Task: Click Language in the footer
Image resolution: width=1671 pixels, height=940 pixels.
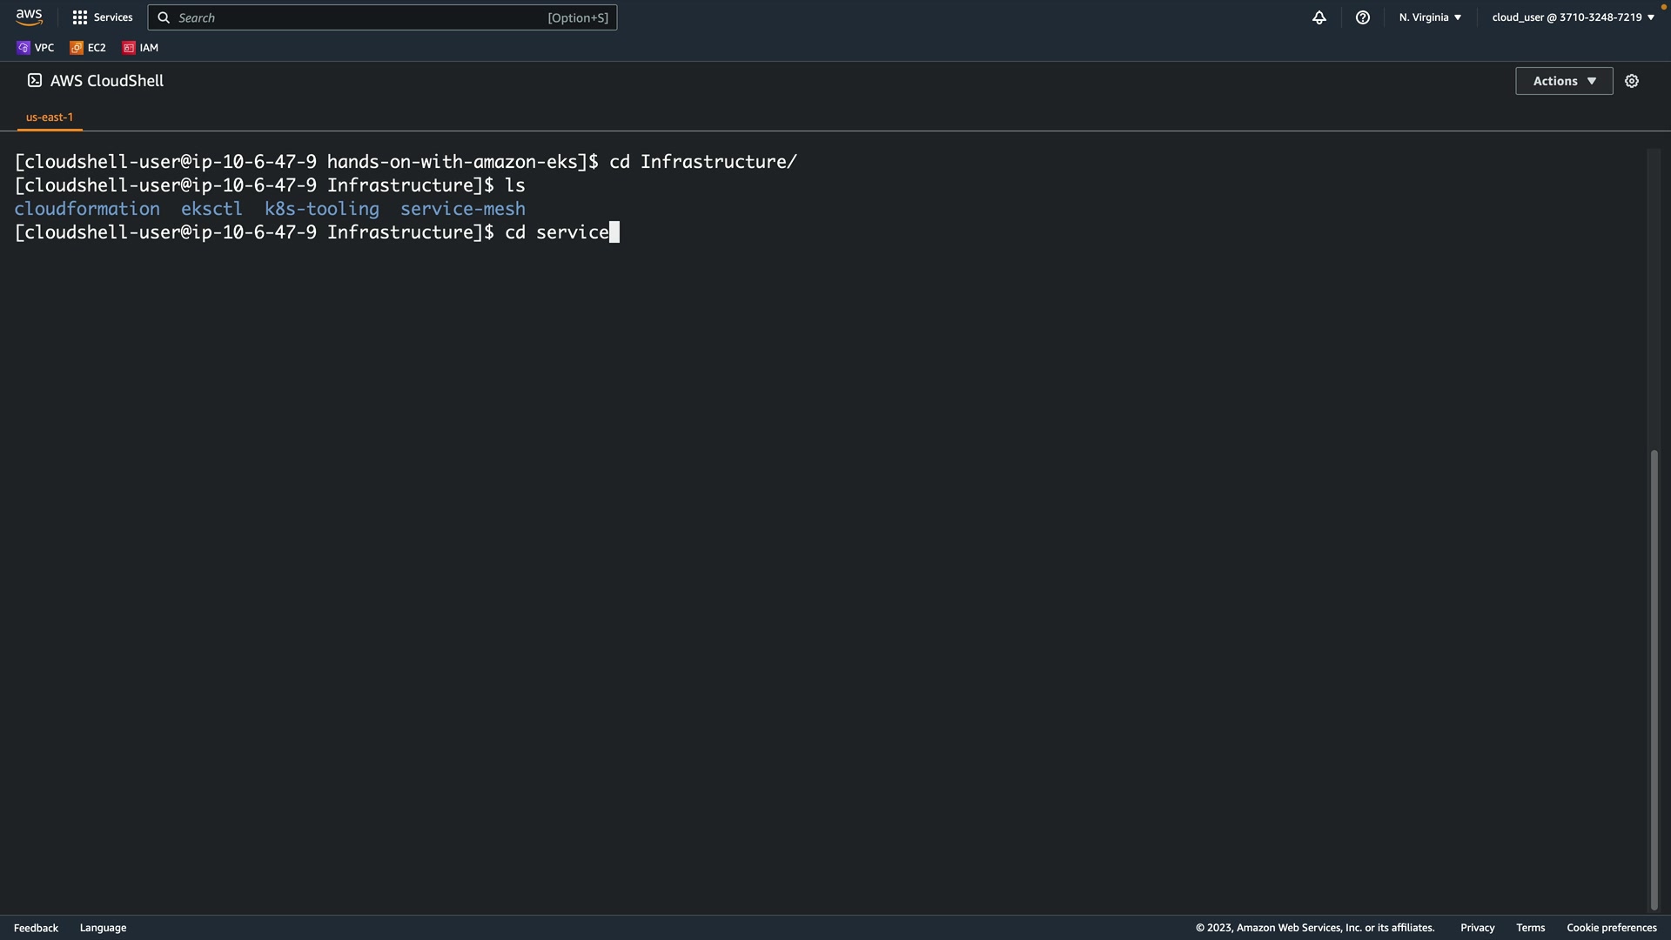Action: point(103,928)
